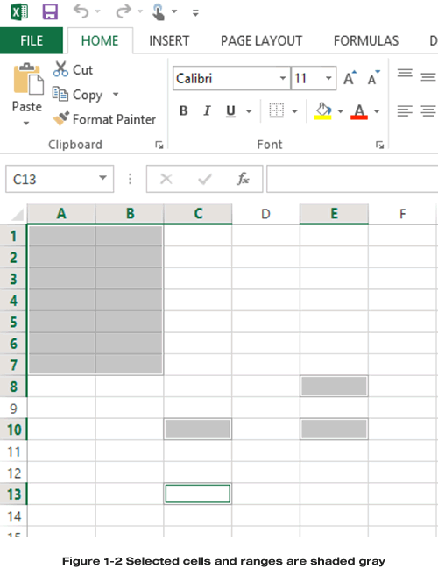Toggle Bold formatting
The height and width of the screenshot is (583, 438).
coord(183,110)
